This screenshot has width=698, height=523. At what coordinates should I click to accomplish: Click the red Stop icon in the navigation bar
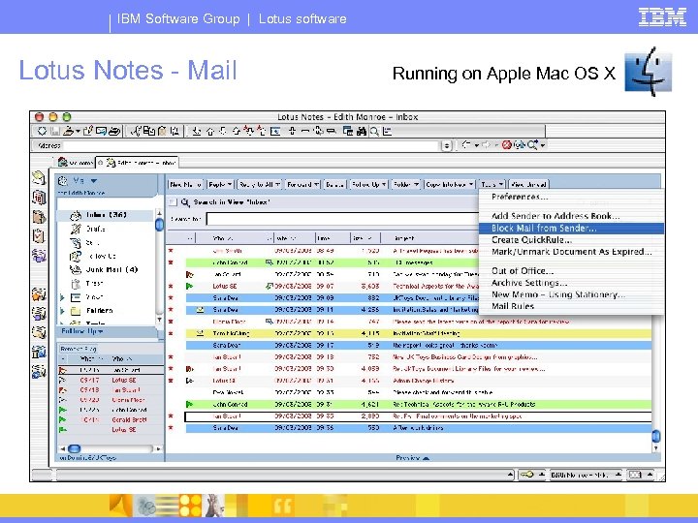[x=507, y=145]
